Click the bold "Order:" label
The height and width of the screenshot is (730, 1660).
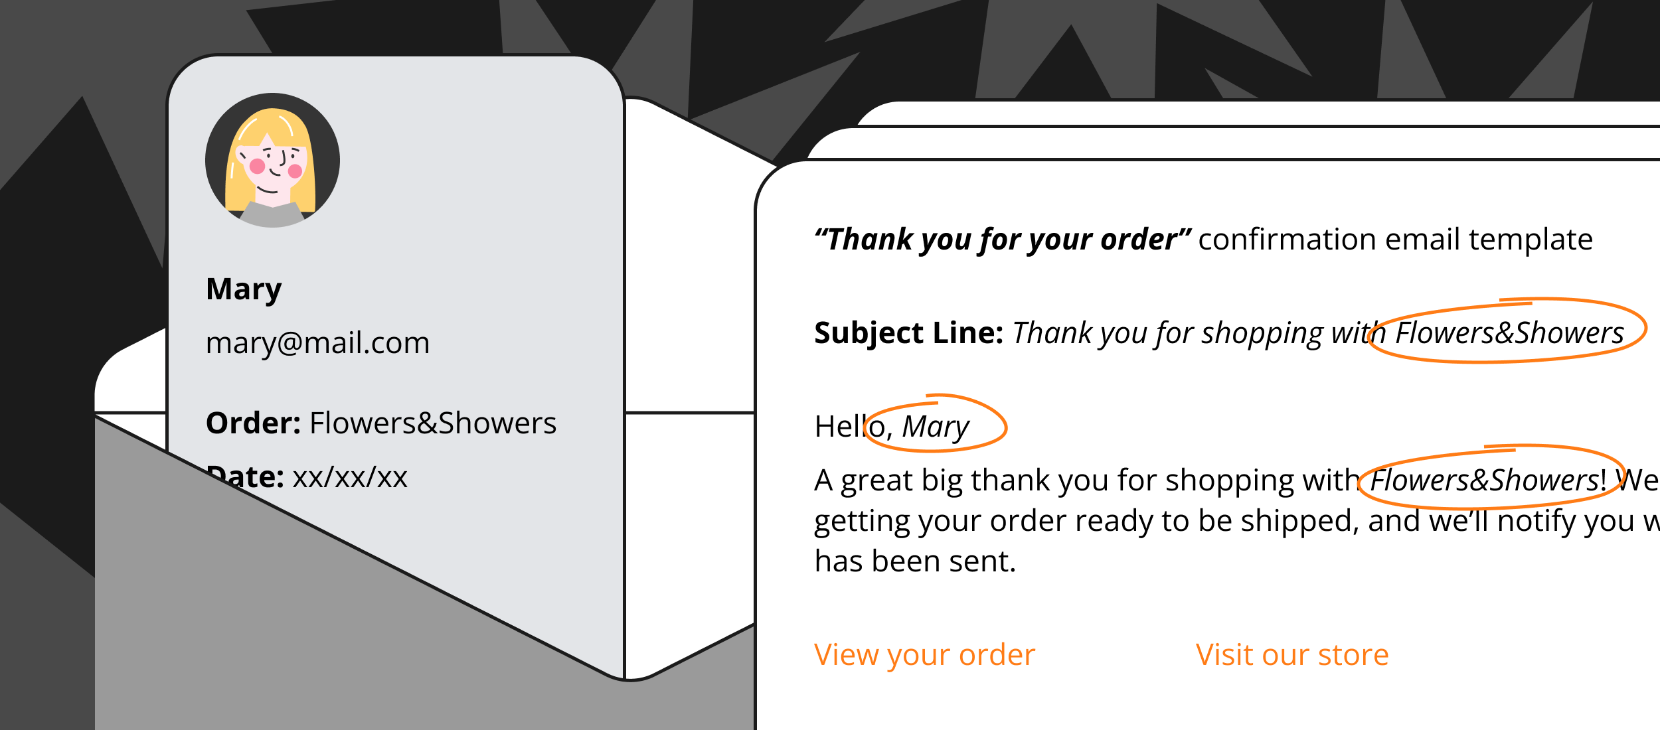click(253, 423)
